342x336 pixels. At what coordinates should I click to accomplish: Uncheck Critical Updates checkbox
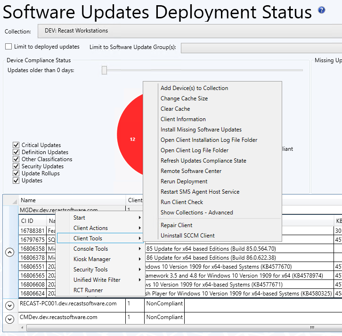coord(16,145)
